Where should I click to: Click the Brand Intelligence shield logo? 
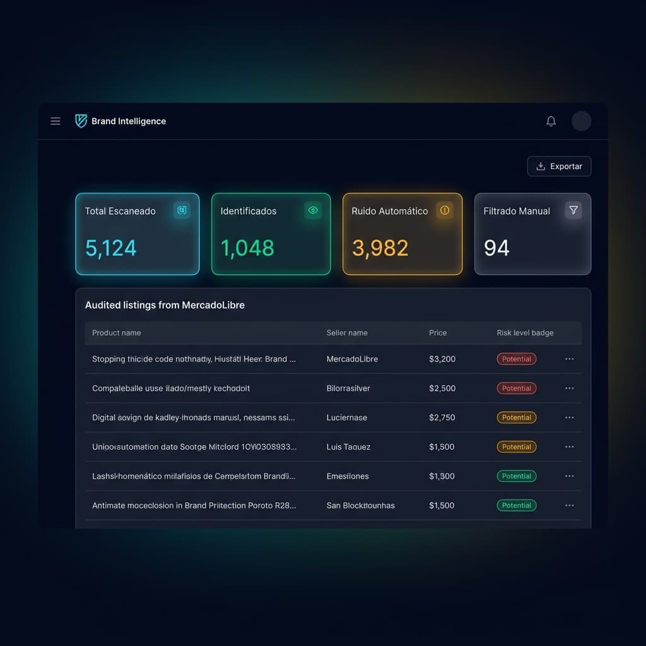(81, 121)
